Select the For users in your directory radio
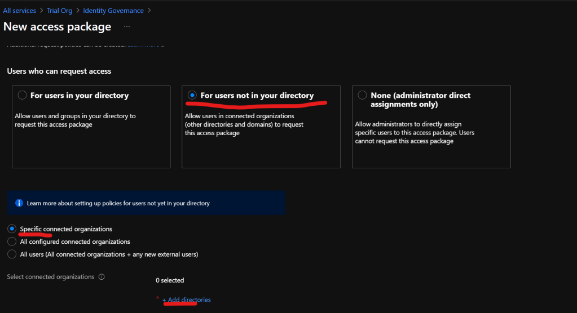Screen dimensions: 577x313 coord(23,96)
